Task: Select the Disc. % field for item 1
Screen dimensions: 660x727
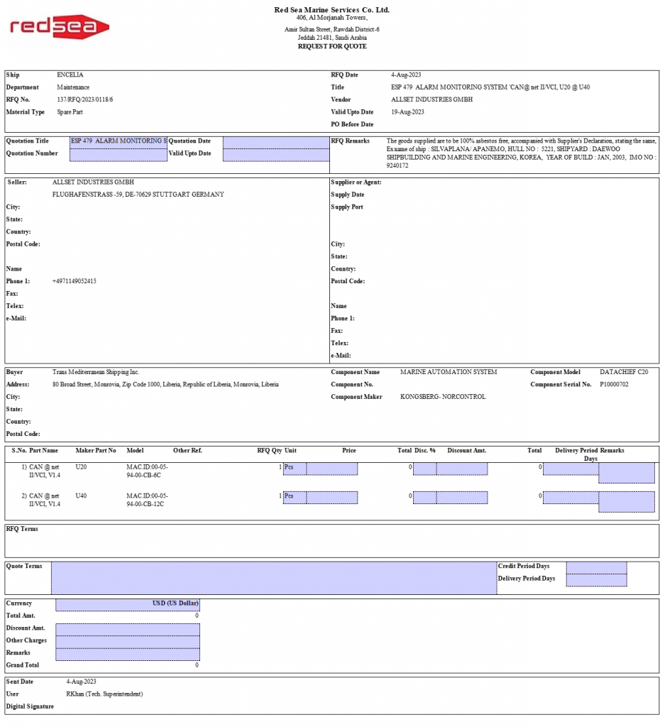Action: pos(424,469)
